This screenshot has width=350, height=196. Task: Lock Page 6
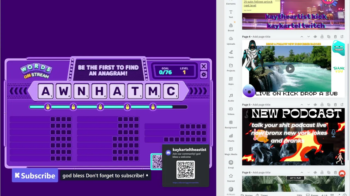point(322,173)
